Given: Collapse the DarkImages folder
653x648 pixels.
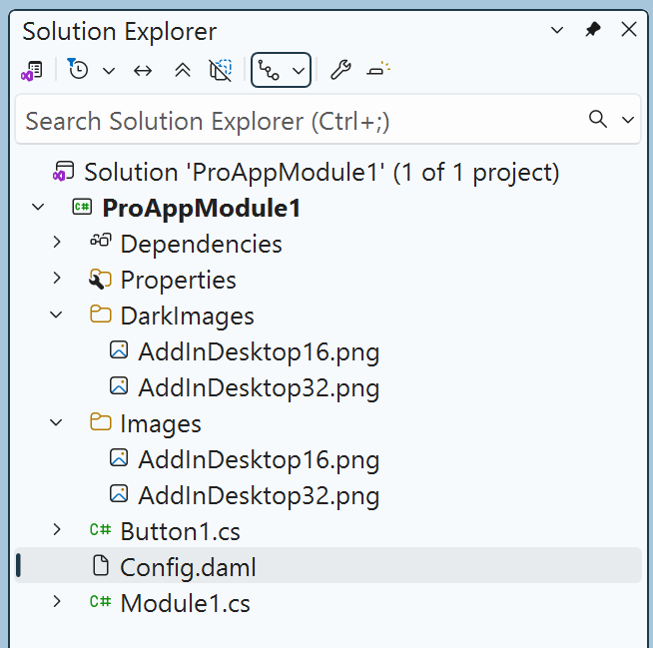Looking at the screenshot, I should pos(56,315).
